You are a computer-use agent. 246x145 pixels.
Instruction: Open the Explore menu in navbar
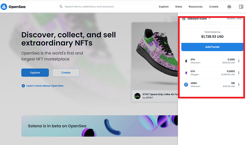coord(164,6)
